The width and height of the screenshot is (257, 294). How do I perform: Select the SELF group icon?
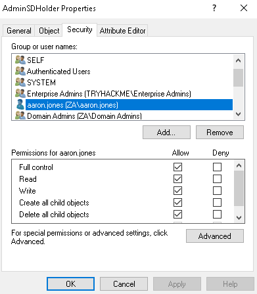pyautogui.click(x=20, y=60)
